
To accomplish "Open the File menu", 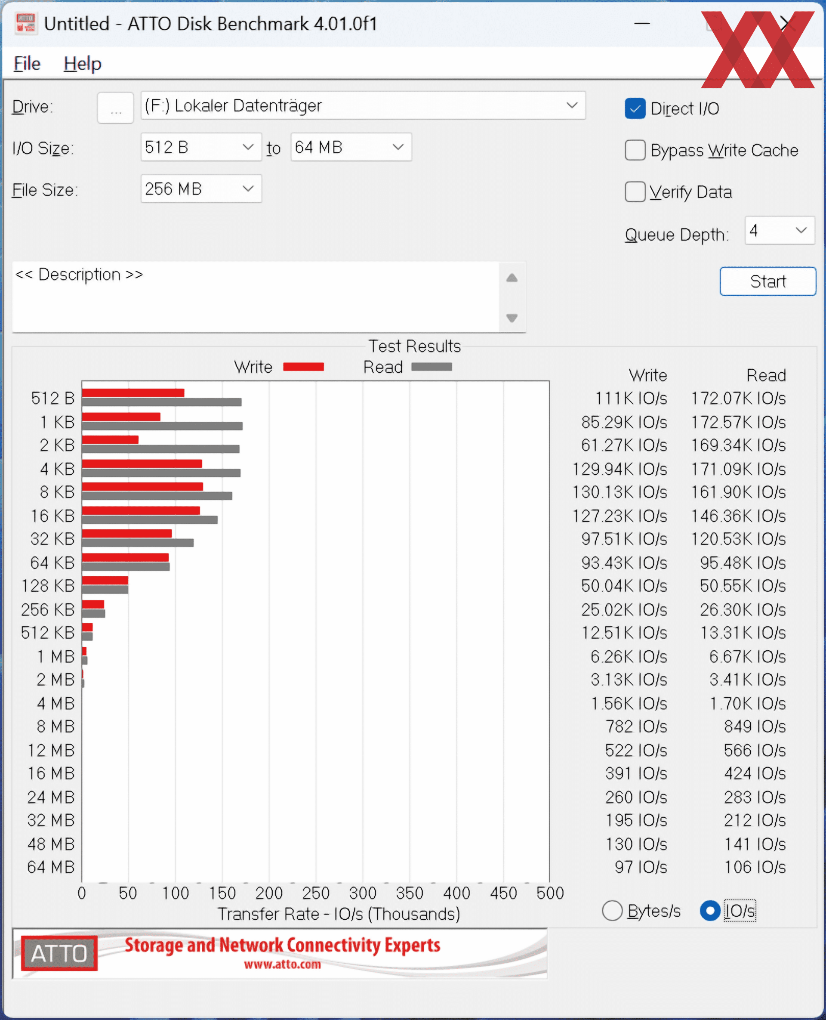I will click(x=27, y=64).
